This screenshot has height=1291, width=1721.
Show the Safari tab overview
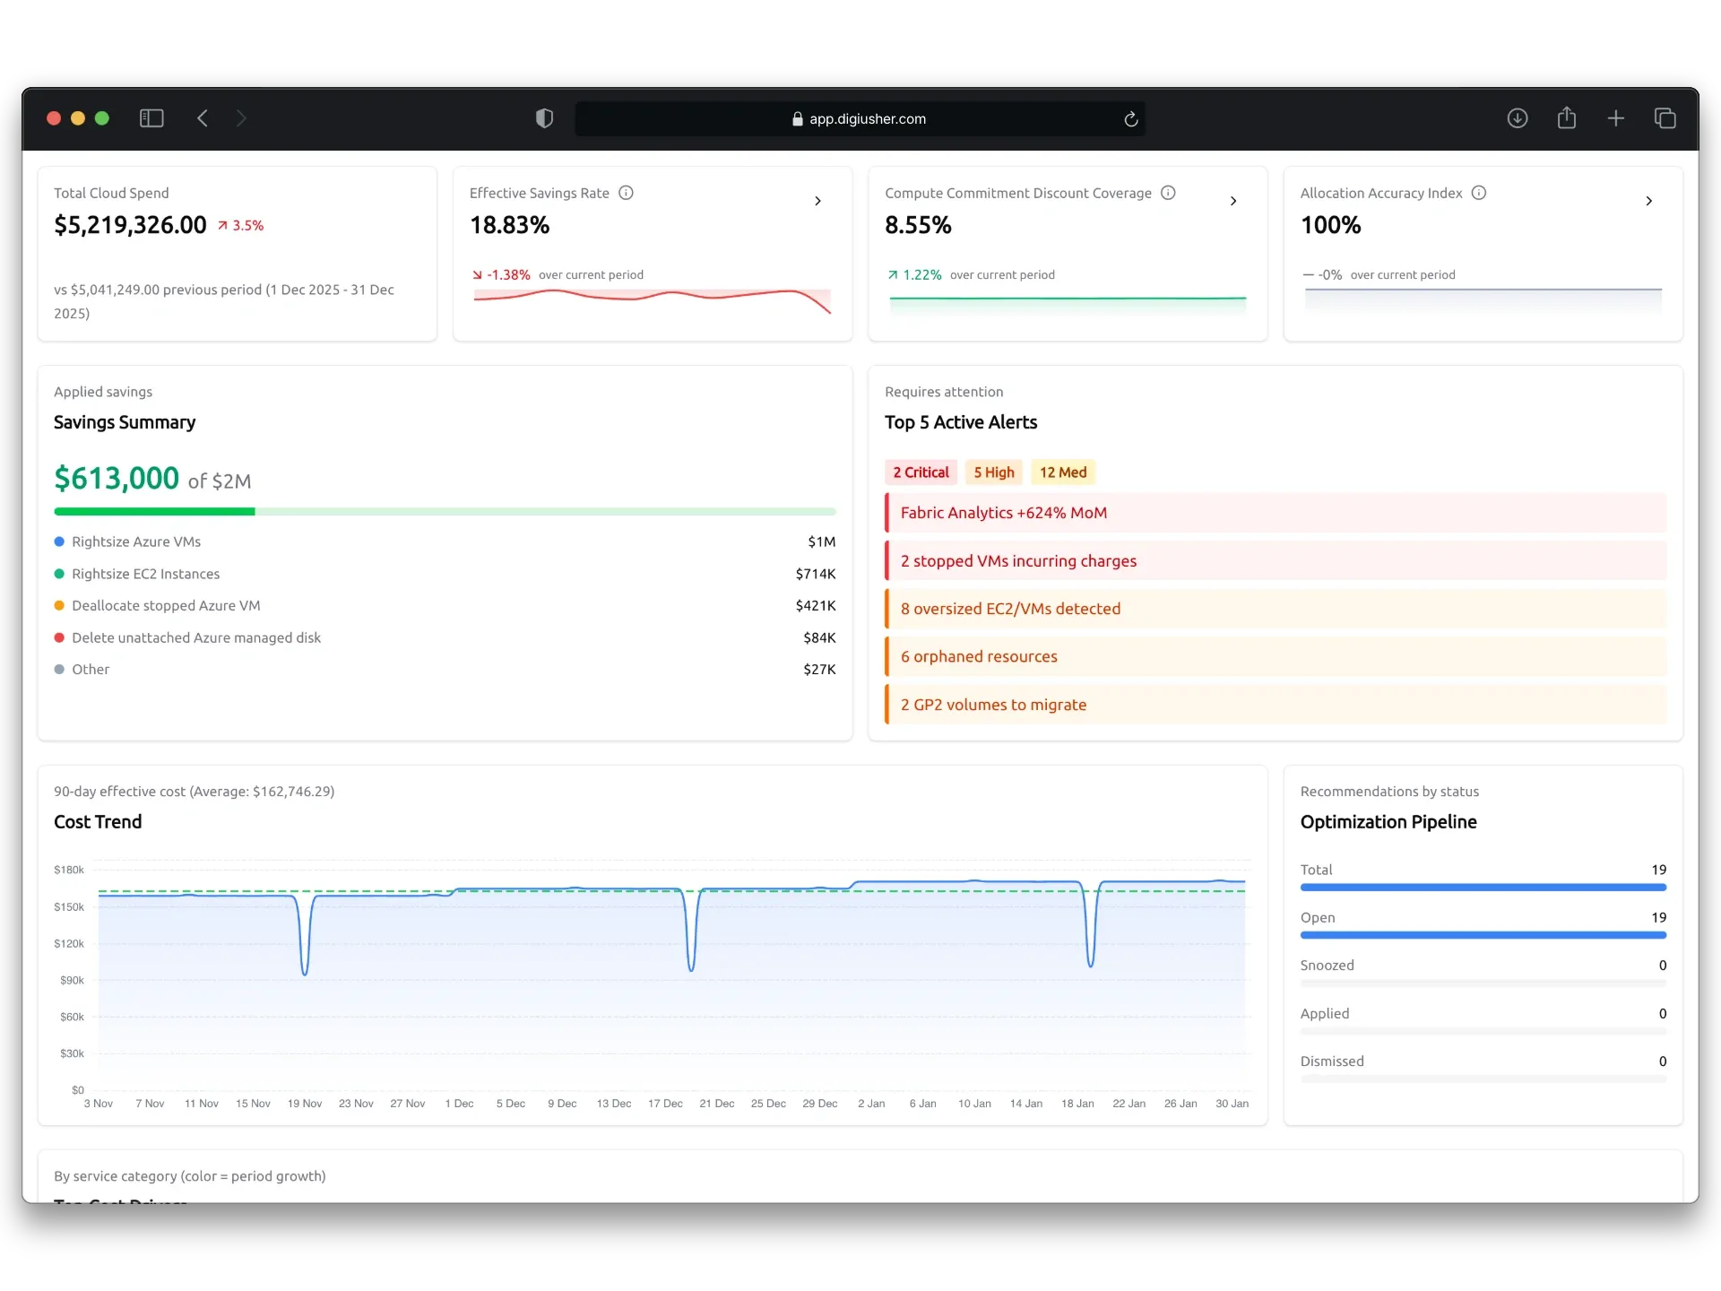pyautogui.click(x=1665, y=118)
